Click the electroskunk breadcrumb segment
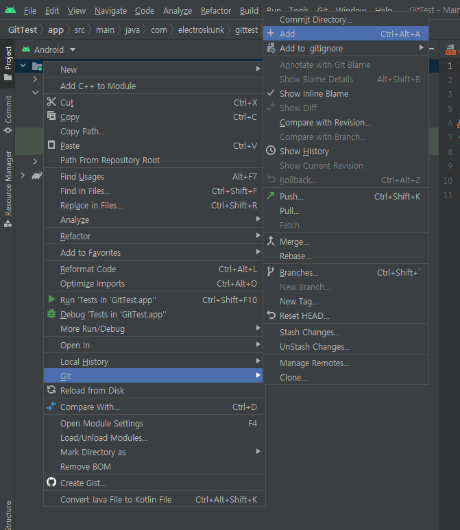The width and height of the screenshot is (460, 530). pos(201,29)
